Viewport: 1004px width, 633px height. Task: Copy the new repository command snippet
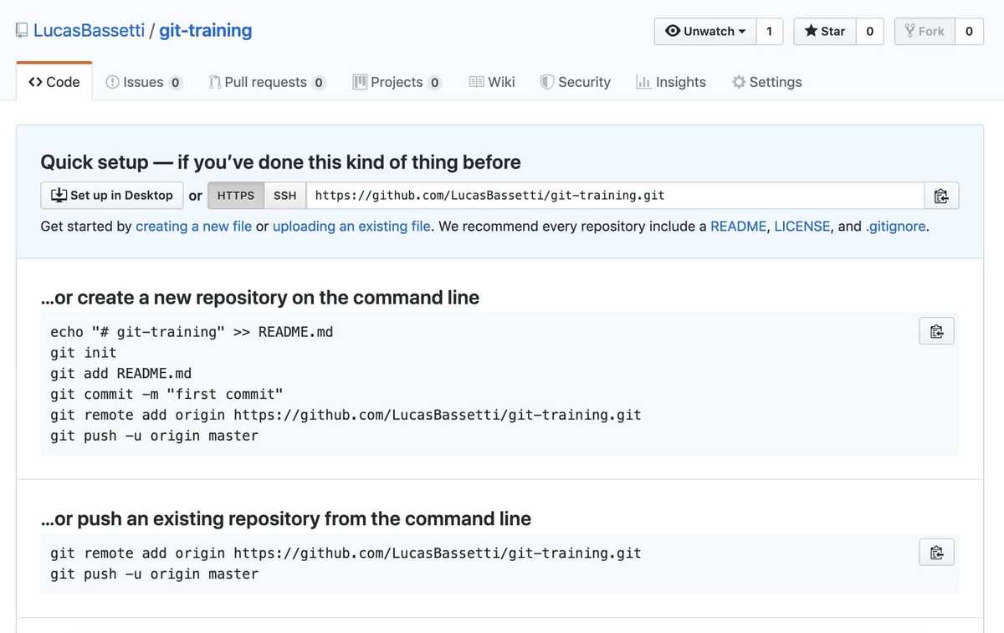click(x=936, y=331)
